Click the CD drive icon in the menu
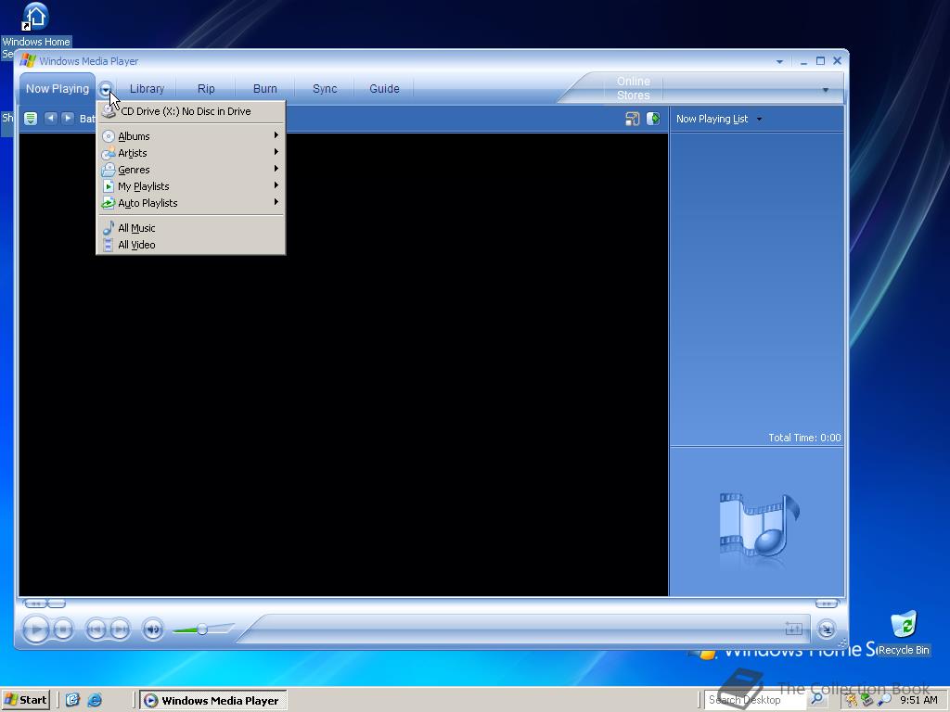This screenshot has width=950, height=712. tap(109, 111)
